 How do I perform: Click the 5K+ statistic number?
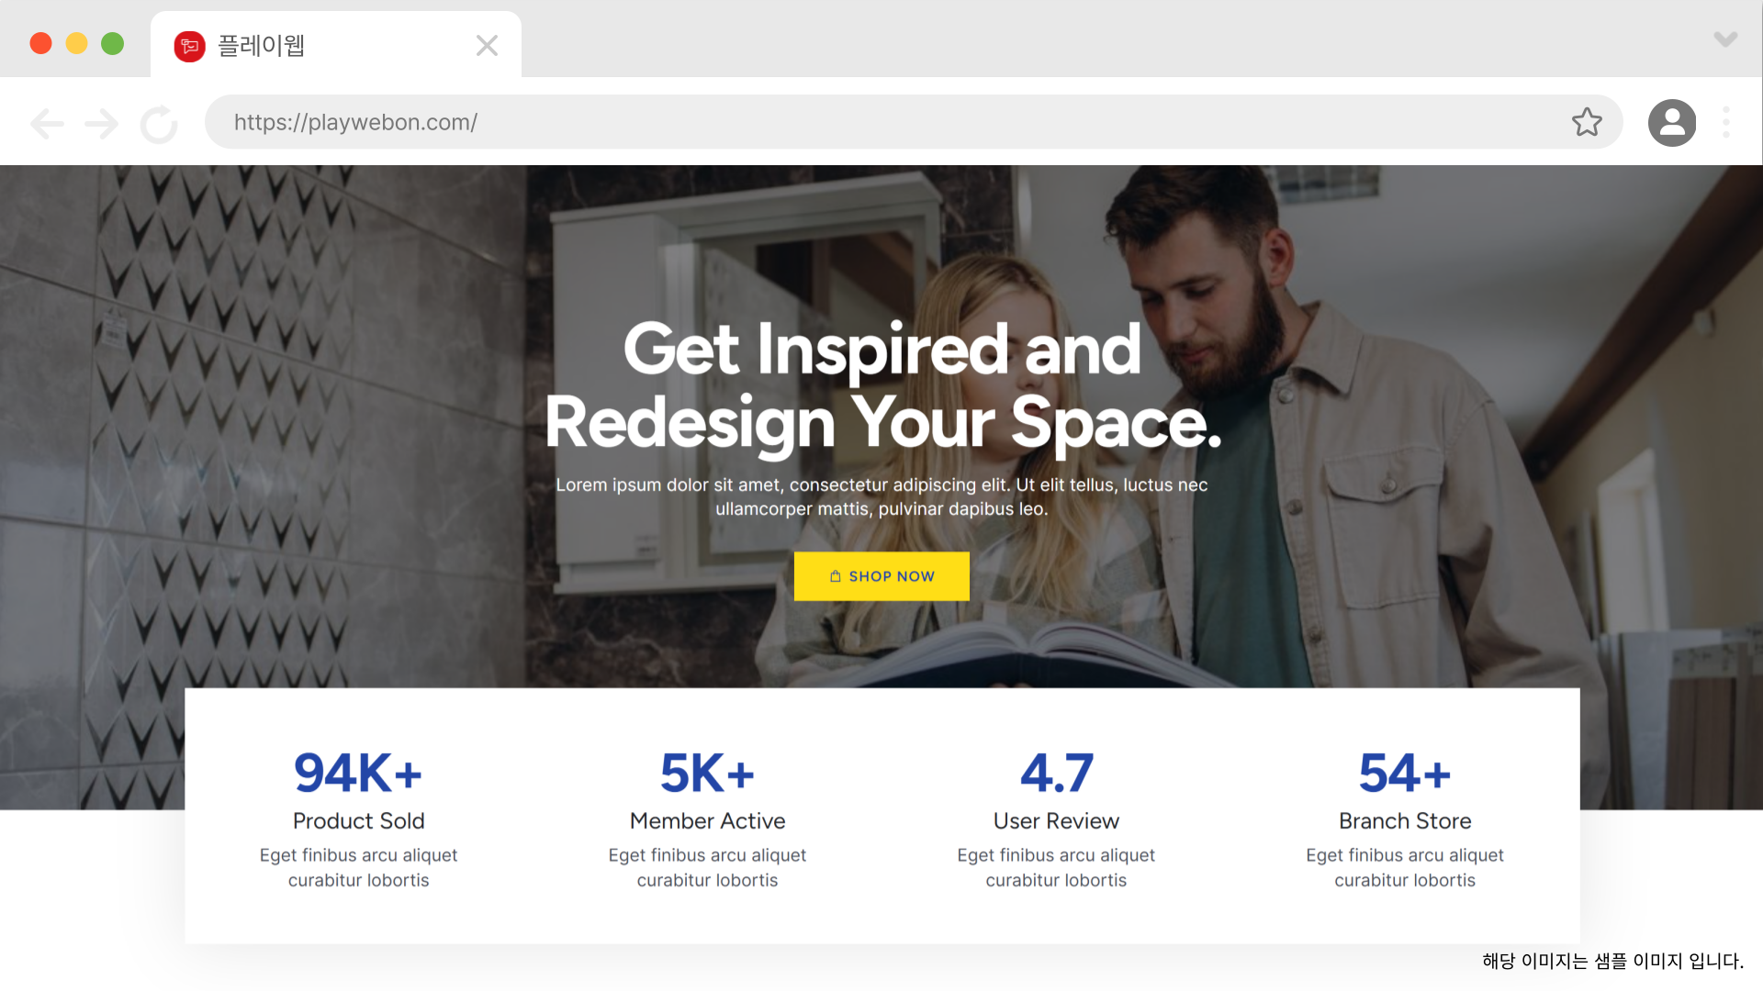point(707,773)
